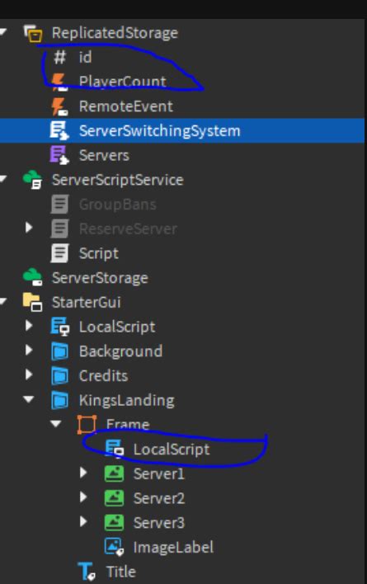Screen dimensions: 367x584
Task: Click the icon of StarterGui's top LocalScript
Action: coord(59,327)
